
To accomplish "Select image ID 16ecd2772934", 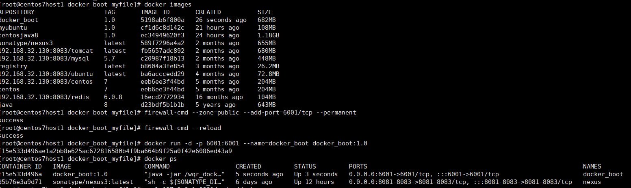I will [163, 97].
